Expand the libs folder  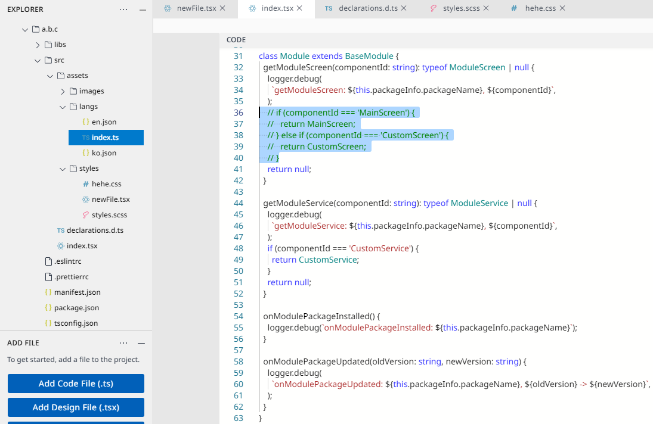tap(38, 45)
